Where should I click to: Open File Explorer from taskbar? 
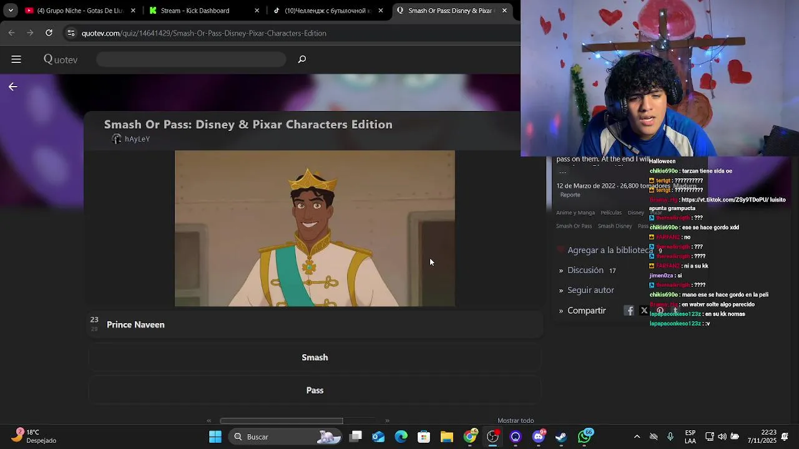pyautogui.click(x=447, y=437)
